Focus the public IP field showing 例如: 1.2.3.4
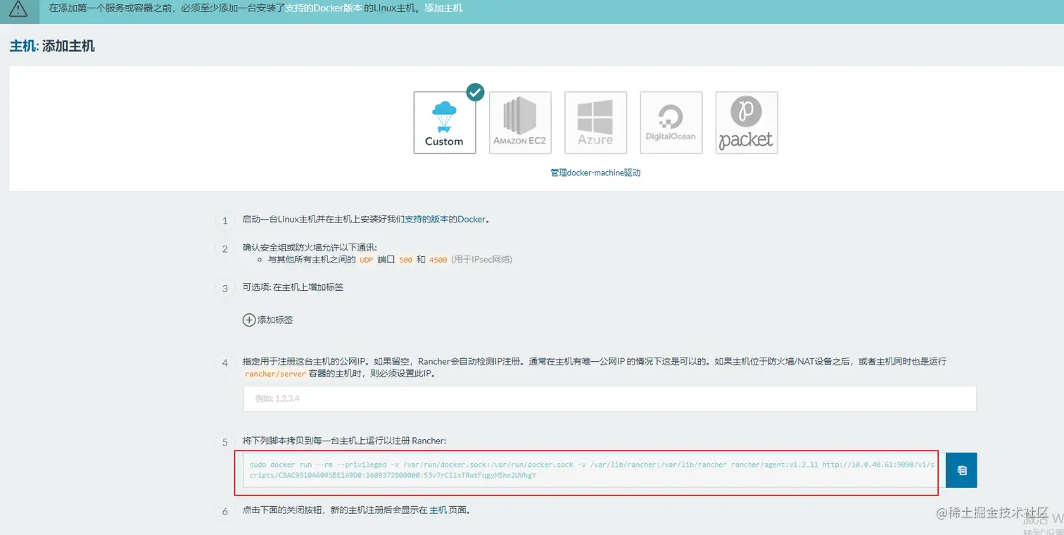 609,398
